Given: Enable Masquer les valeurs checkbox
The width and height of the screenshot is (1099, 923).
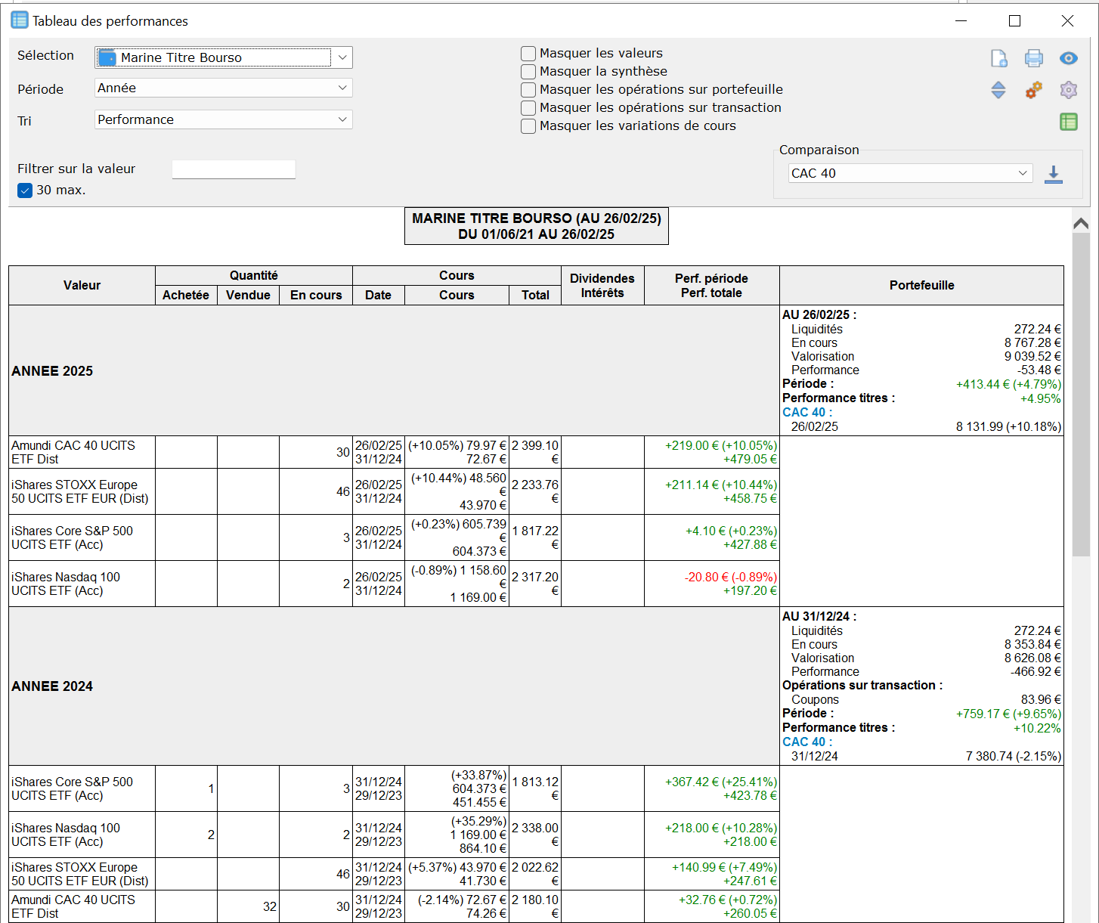Looking at the screenshot, I should pos(528,54).
